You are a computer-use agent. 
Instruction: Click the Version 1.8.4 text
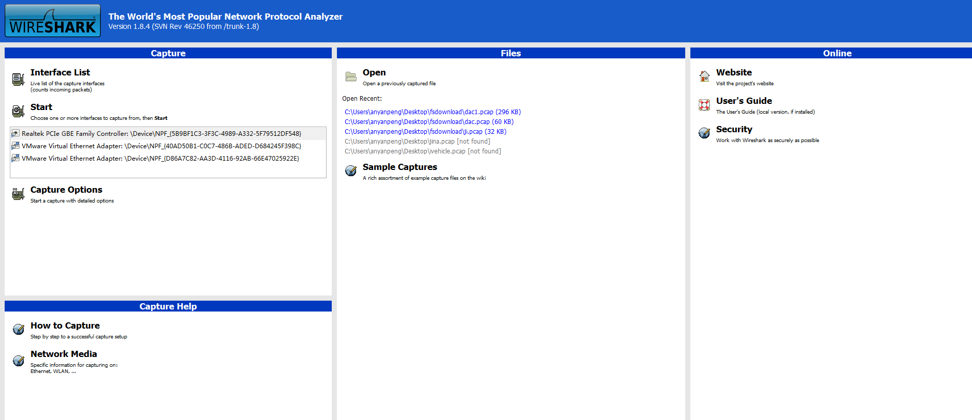pos(183,26)
